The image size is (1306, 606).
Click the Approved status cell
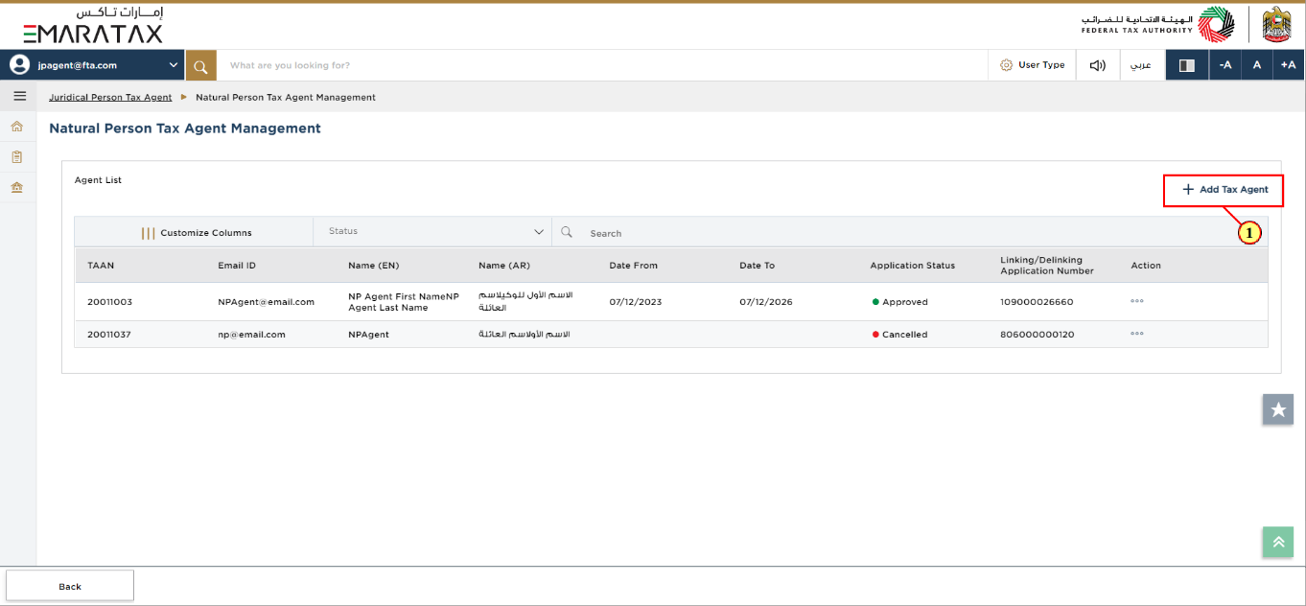[x=900, y=302]
